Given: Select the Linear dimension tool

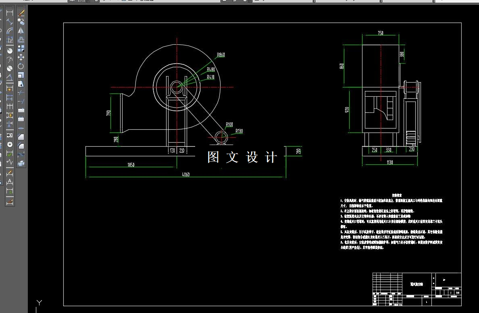Looking at the screenshot, I should (x=10, y=13).
